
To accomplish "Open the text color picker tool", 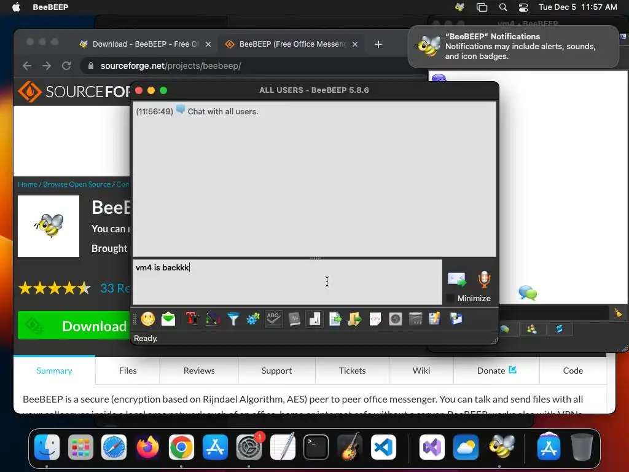I will [x=213, y=319].
